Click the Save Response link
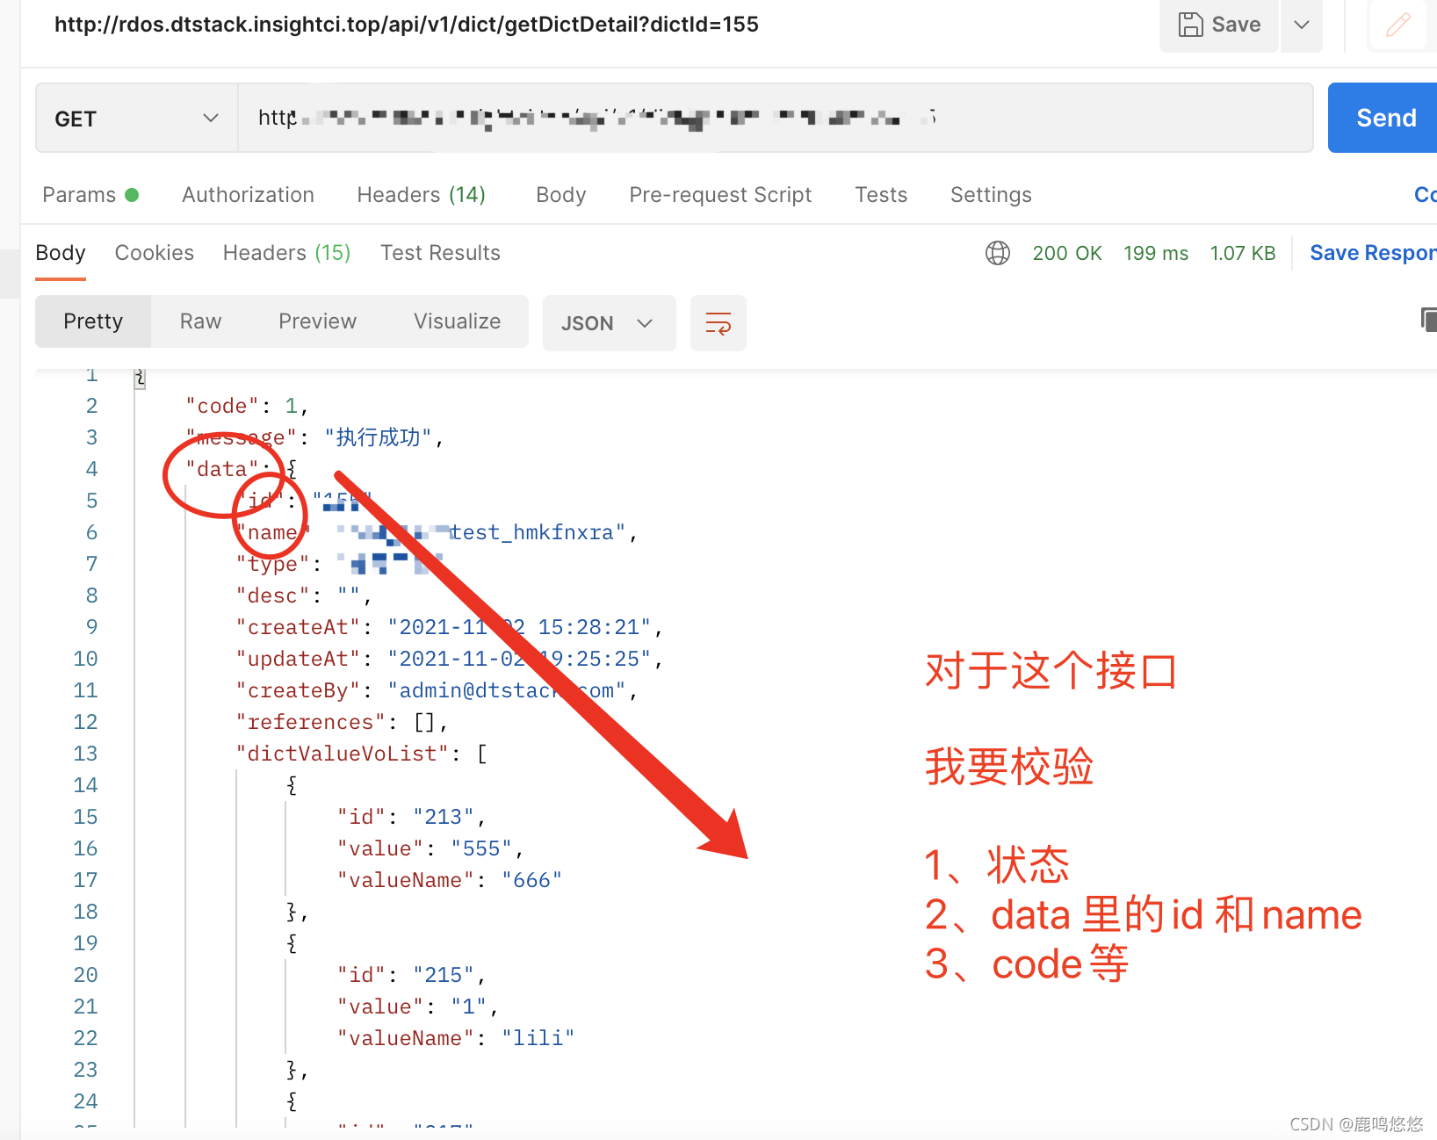This screenshot has height=1140, width=1437. 1373,253
